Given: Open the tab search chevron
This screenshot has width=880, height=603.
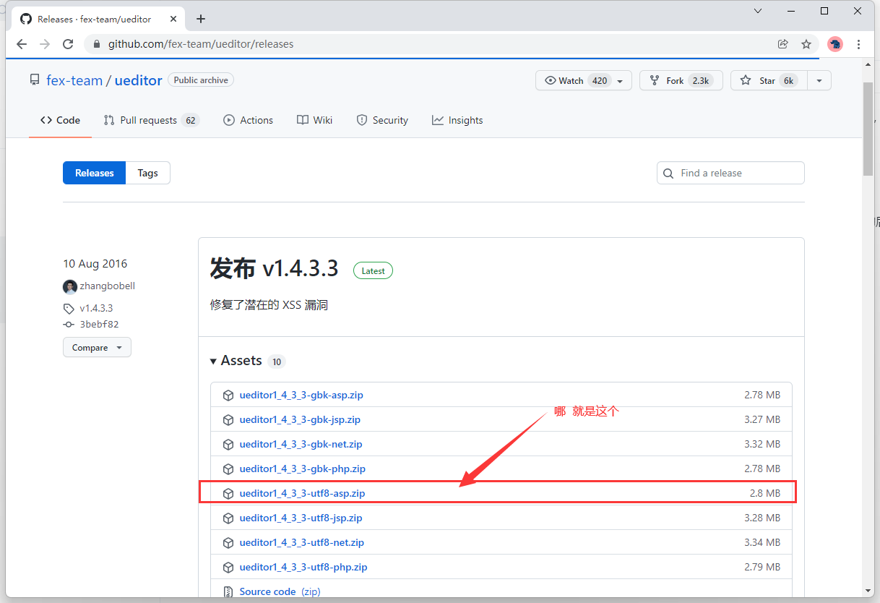Looking at the screenshot, I should [x=758, y=11].
